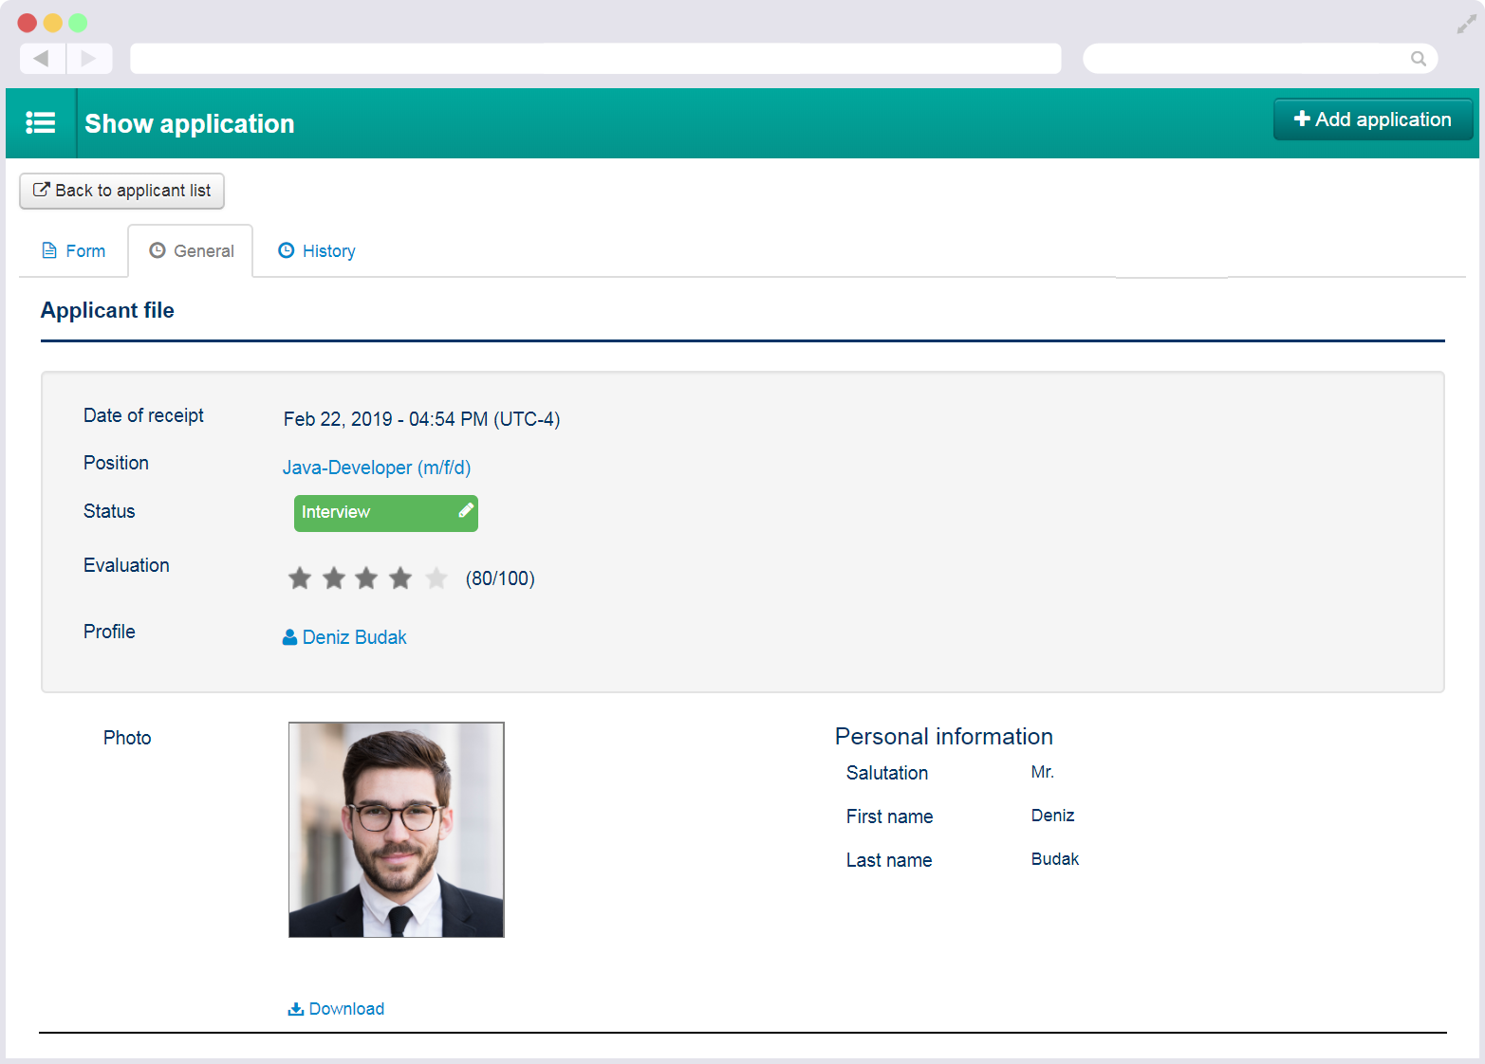Click the browser back arrow

tap(42, 59)
